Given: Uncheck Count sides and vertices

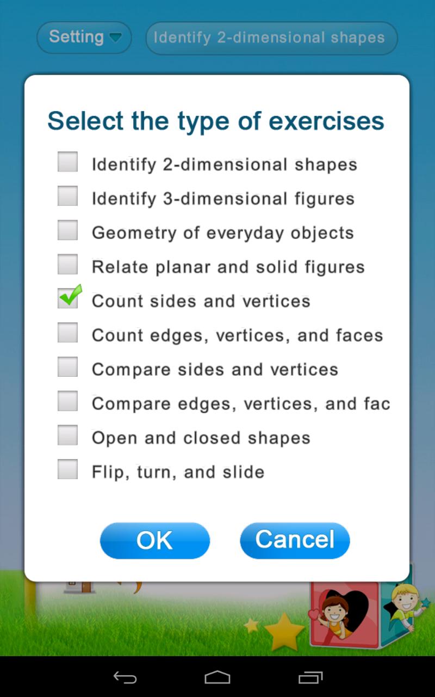Looking at the screenshot, I should click(x=68, y=298).
